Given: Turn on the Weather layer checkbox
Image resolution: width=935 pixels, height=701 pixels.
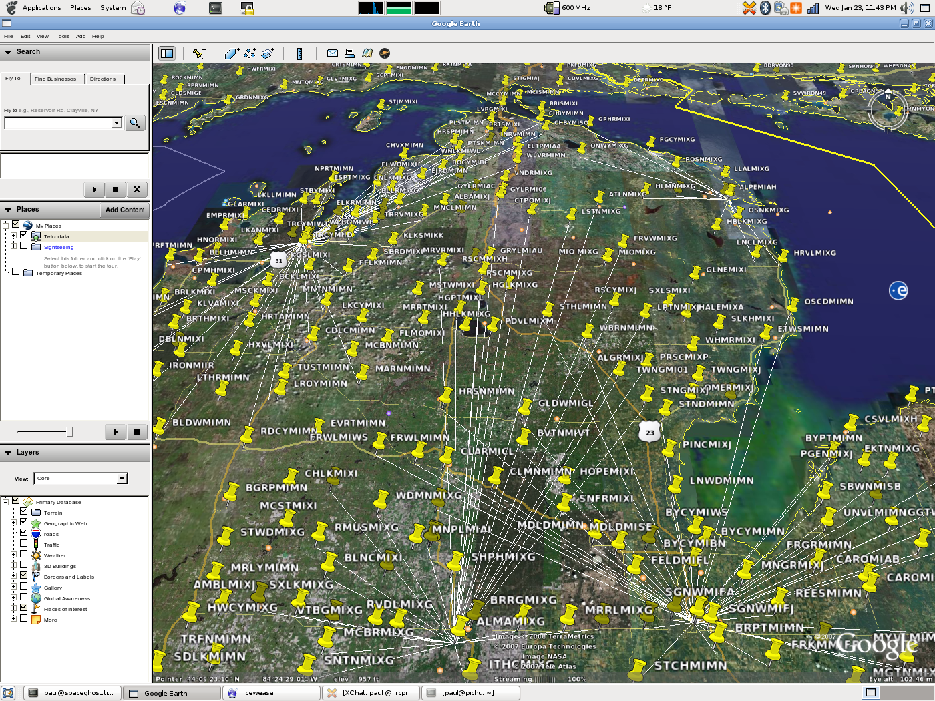Looking at the screenshot, I should pyautogui.click(x=23, y=554).
